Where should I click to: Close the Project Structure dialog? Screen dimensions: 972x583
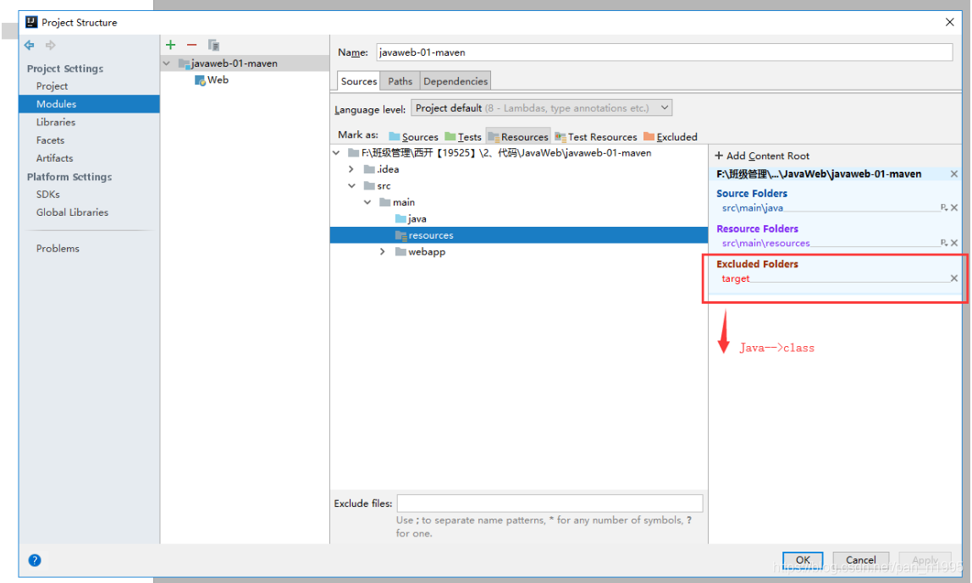point(949,22)
